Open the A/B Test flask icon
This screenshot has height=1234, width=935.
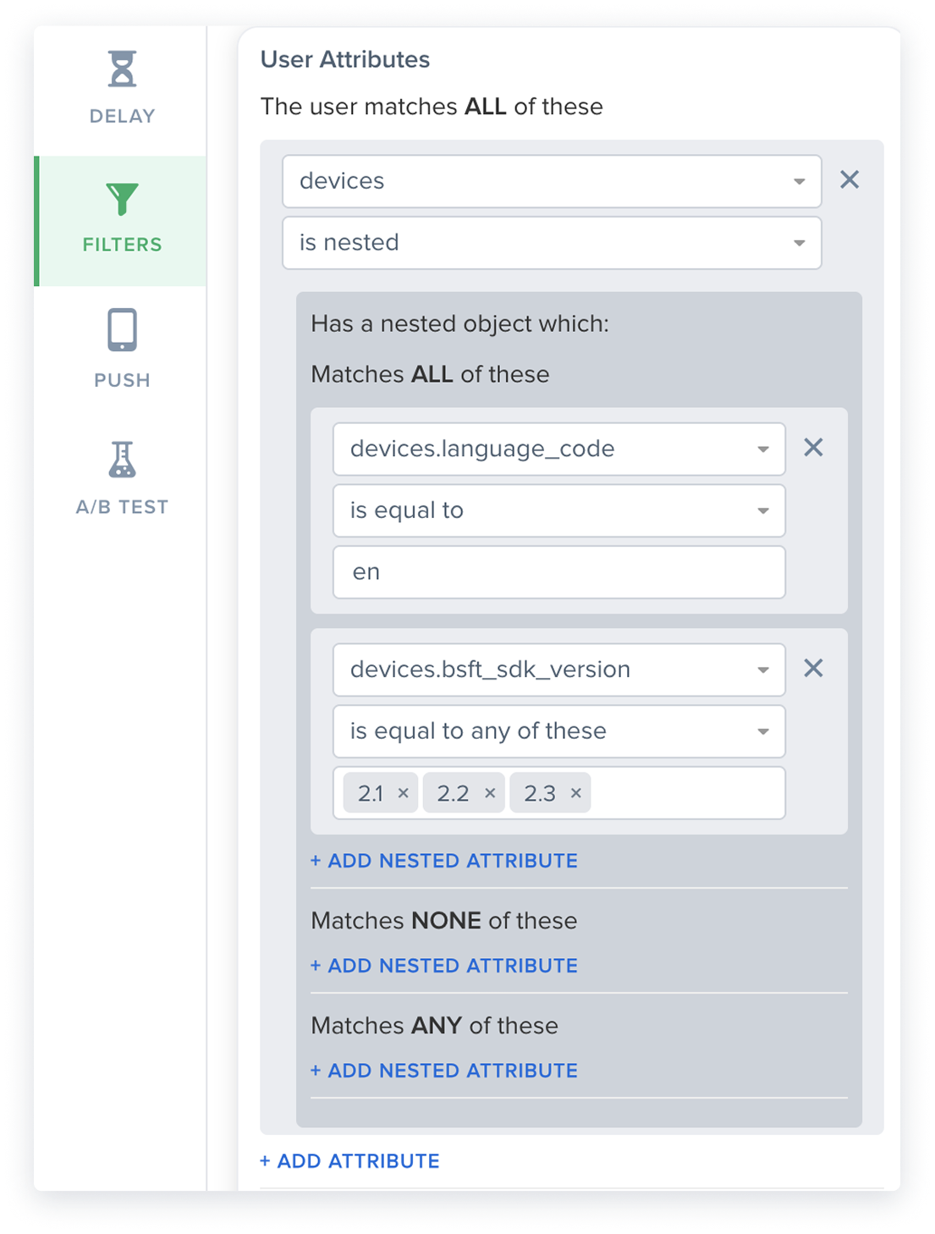click(122, 460)
